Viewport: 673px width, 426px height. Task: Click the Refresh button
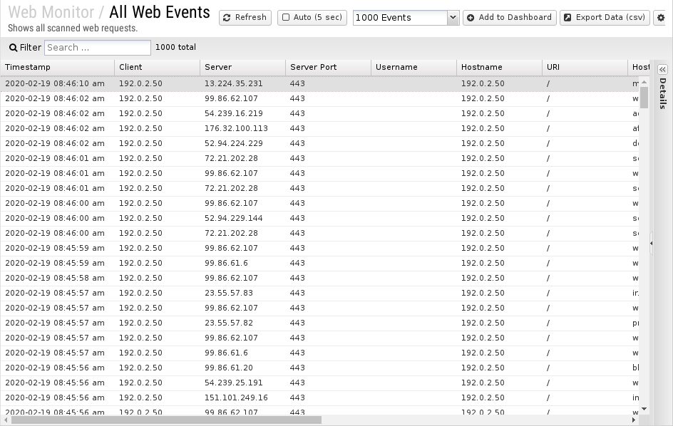pos(245,18)
